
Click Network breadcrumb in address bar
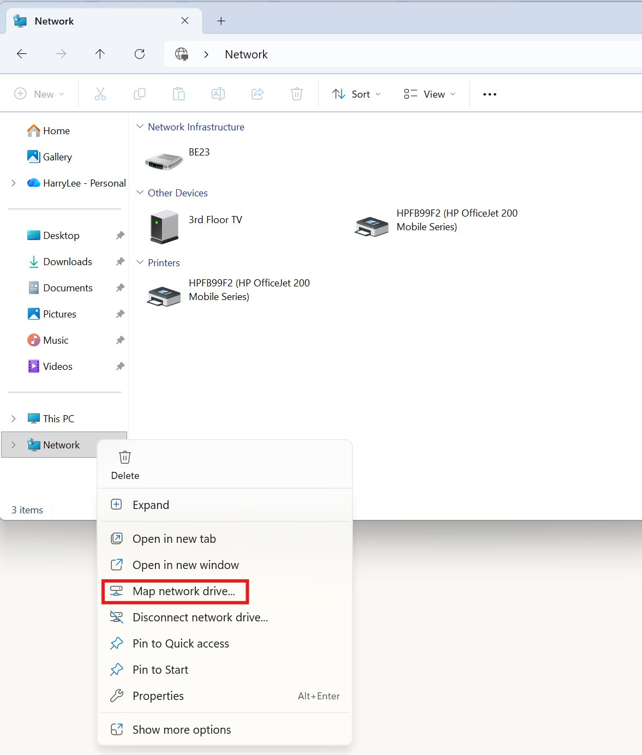pos(246,55)
